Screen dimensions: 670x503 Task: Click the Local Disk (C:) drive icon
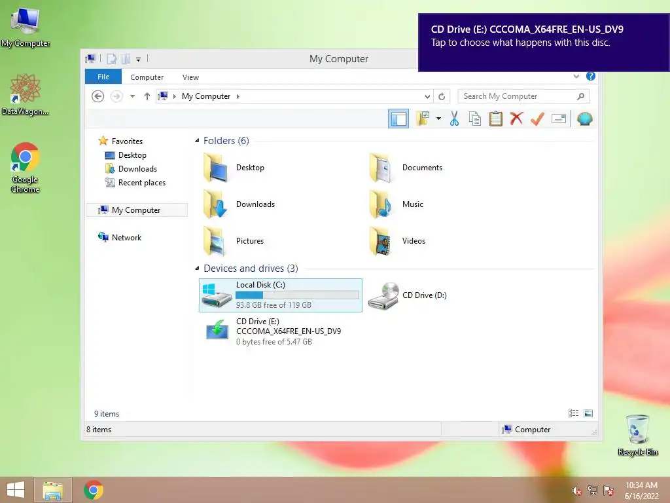pos(216,295)
